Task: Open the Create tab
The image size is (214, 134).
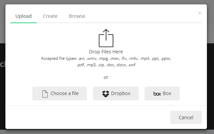Action: point(50,16)
